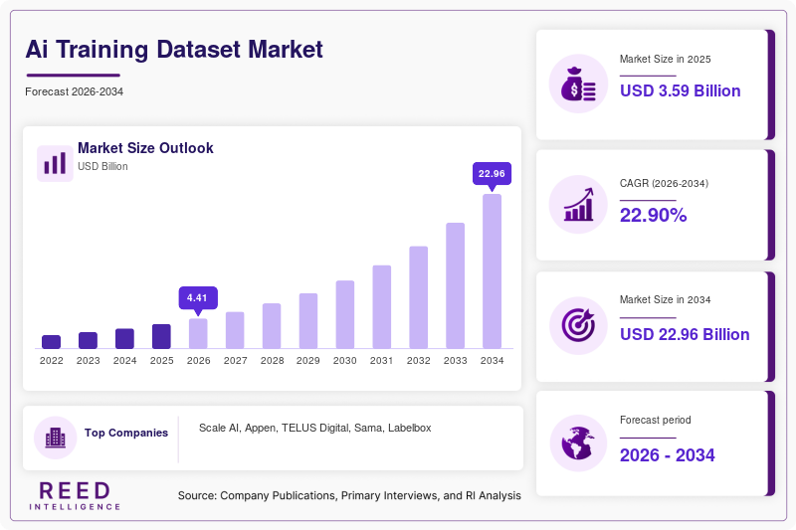Click the 'USD Billion' unit label
Viewport: 796px width, 530px height.
tap(102, 166)
